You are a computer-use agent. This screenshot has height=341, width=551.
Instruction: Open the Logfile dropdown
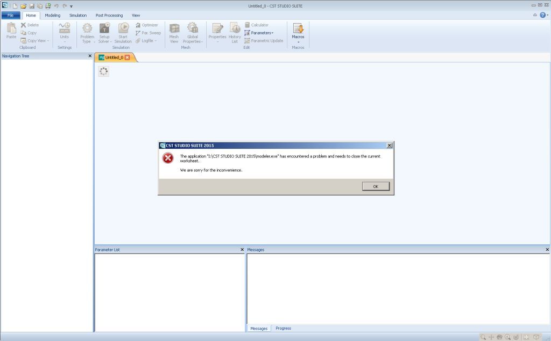pos(146,41)
